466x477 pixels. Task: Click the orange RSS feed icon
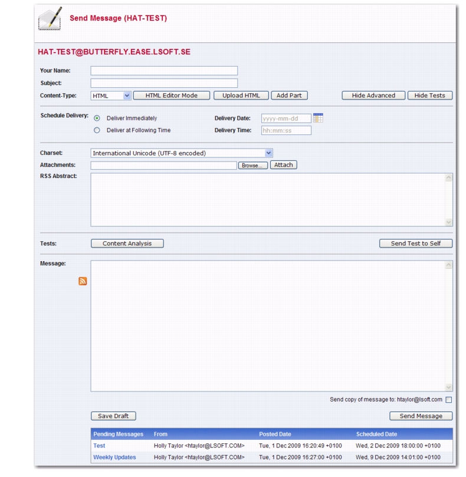[x=83, y=281]
